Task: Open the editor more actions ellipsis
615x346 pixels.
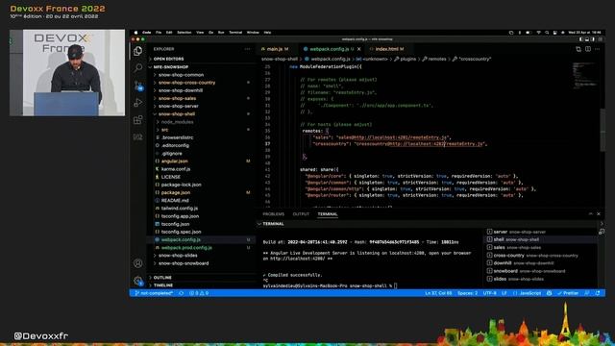Action: [598, 49]
